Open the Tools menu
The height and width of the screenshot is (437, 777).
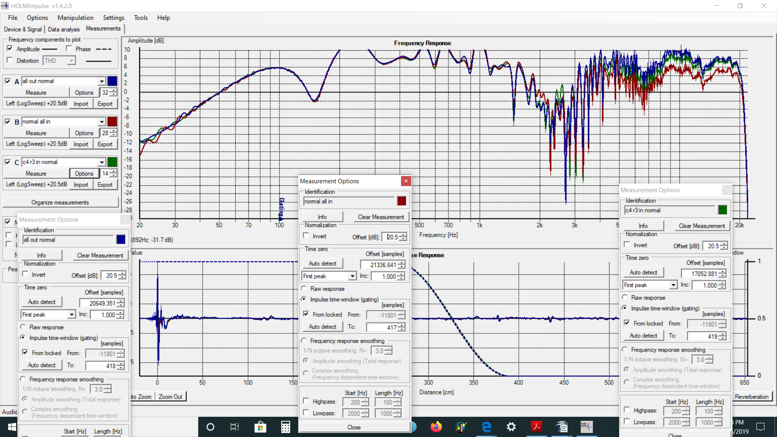click(x=141, y=18)
